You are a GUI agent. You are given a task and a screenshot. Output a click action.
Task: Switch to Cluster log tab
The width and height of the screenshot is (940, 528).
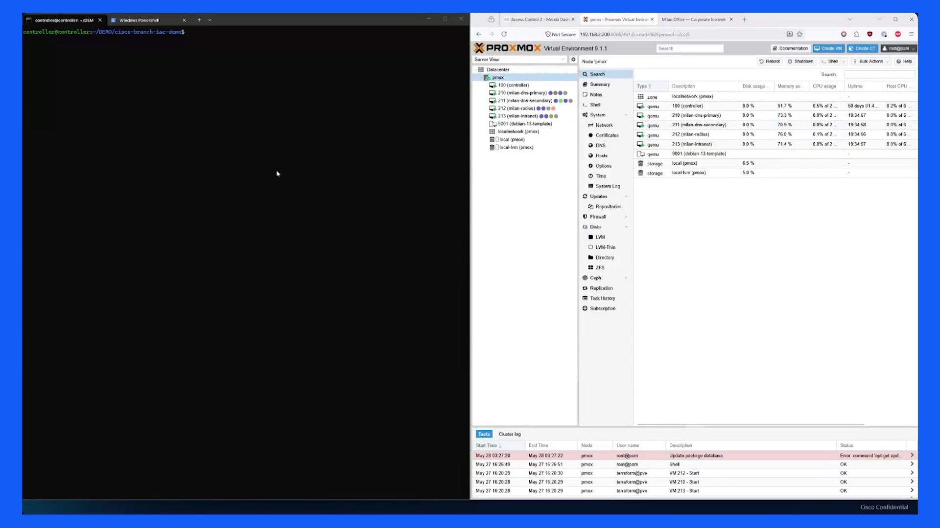(x=510, y=434)
